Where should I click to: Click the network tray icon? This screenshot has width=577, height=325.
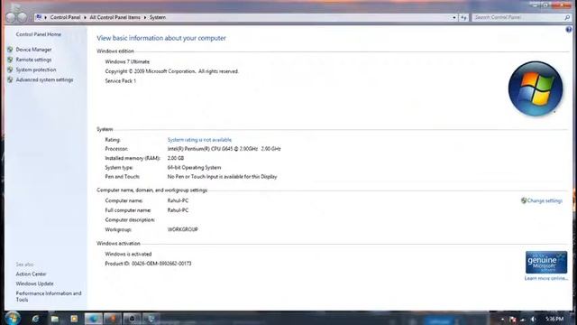[x=523, y=319]
